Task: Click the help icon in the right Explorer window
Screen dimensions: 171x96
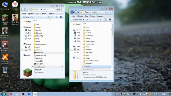Action: pyautogui.click(x=110, y=19)
